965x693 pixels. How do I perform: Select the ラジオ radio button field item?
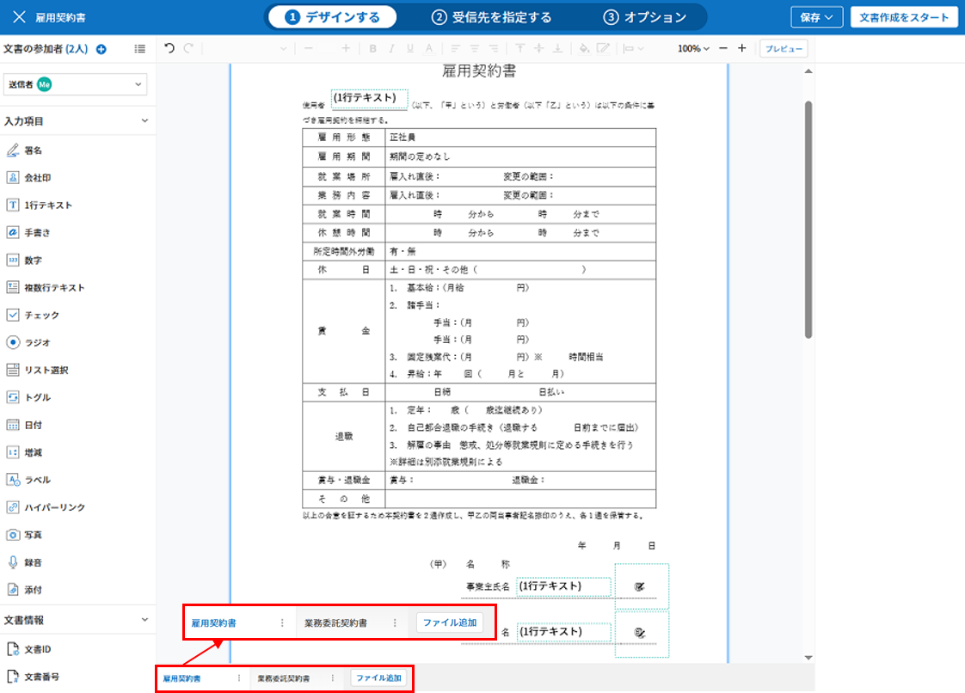[x=37, y=343]
